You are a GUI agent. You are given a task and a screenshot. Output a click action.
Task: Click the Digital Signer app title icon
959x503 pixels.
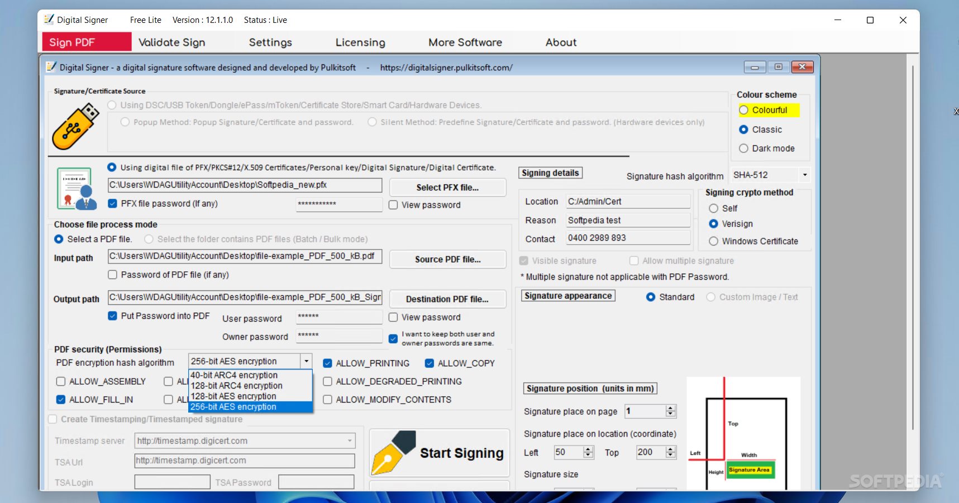tap(49, 20)
